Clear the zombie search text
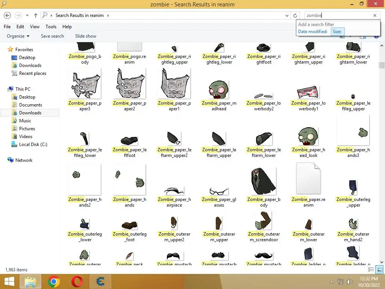Screen dimensions: 385x289 375,15
